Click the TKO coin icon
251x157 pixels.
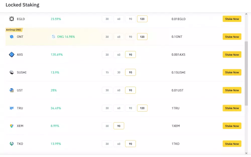[x=12, y=144]
